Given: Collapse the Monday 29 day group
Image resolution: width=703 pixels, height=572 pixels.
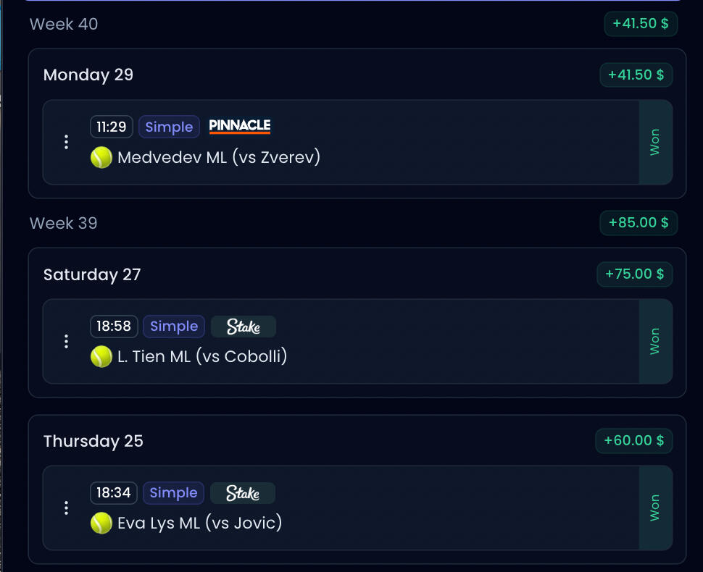Looking at the screenshot, I should 88,75.
